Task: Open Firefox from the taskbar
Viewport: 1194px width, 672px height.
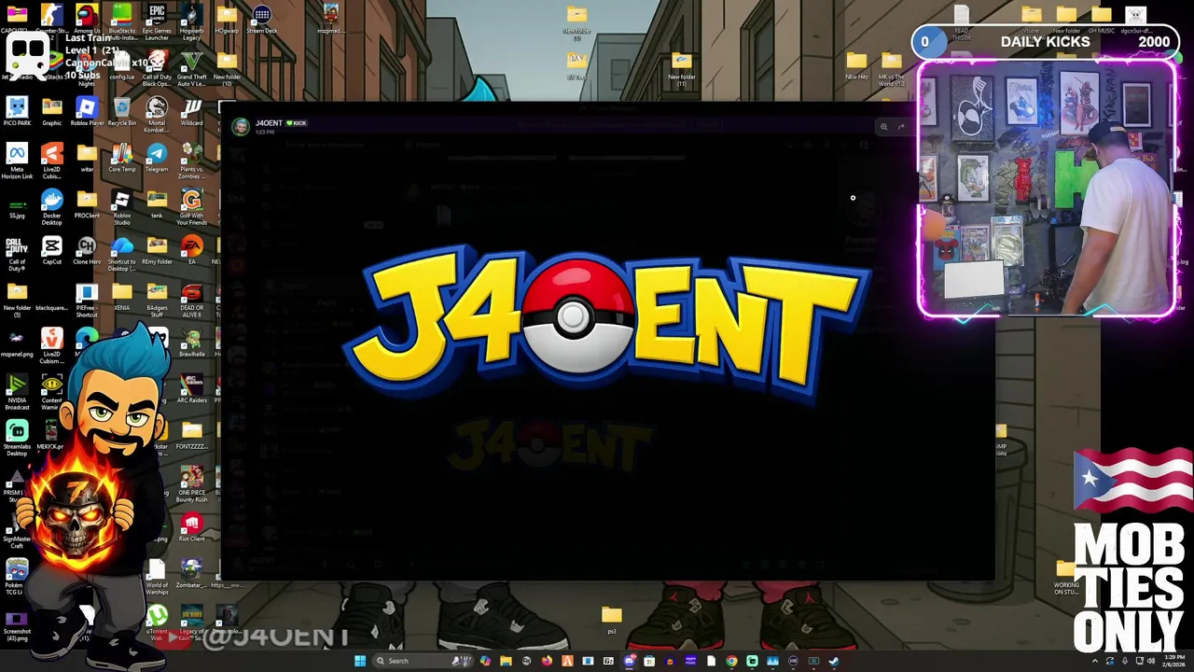Action: click(547, 661)
